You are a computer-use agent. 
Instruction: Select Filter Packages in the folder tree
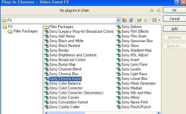click(22, 31)
